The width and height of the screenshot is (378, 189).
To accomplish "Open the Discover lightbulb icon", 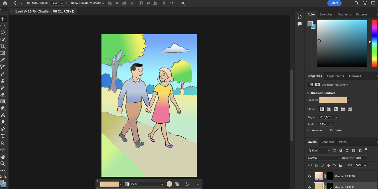I will 365,3.
